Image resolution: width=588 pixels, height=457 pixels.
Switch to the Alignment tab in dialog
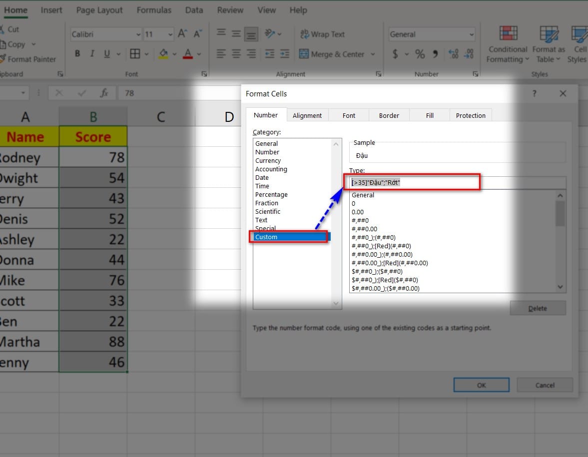[307, 115]
